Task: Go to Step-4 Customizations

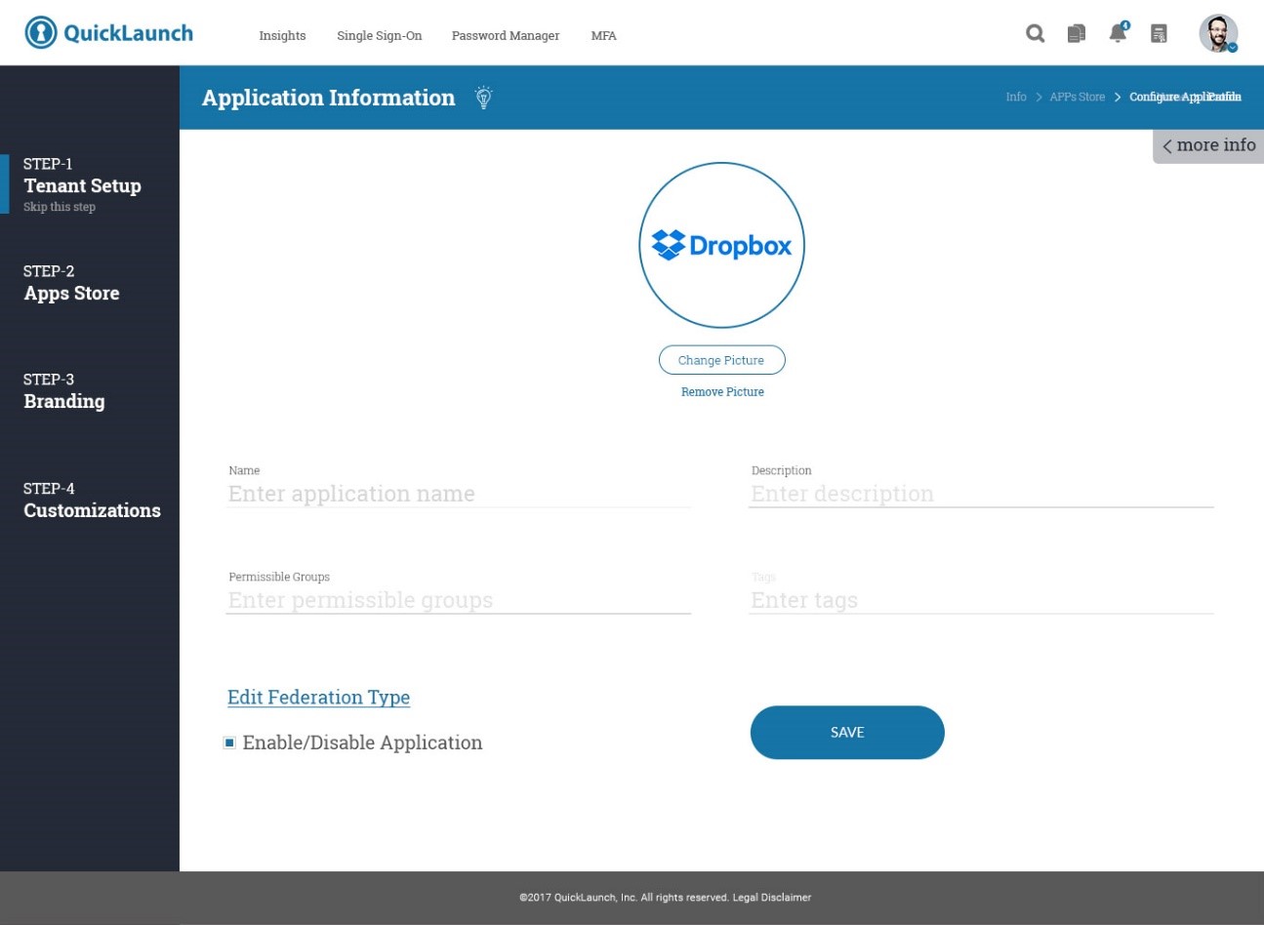Action: tap(92, 500)
